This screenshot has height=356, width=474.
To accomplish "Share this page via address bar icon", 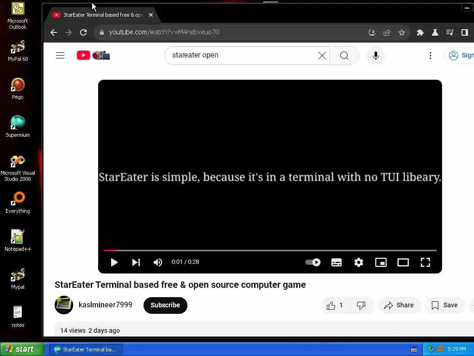I will click(387, 32).
